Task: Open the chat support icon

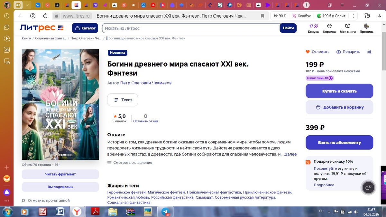Action: click(x=368, y=187)
